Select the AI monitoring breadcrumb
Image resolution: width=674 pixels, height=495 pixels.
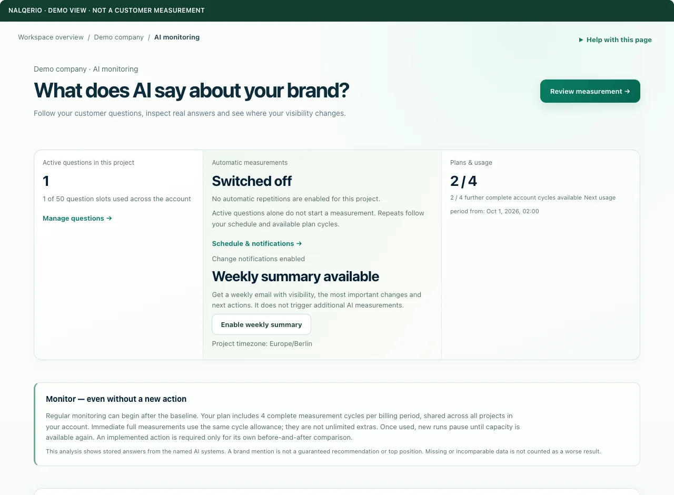pos(177,37)
